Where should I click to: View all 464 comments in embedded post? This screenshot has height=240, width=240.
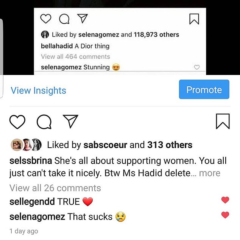pos(75,56)
